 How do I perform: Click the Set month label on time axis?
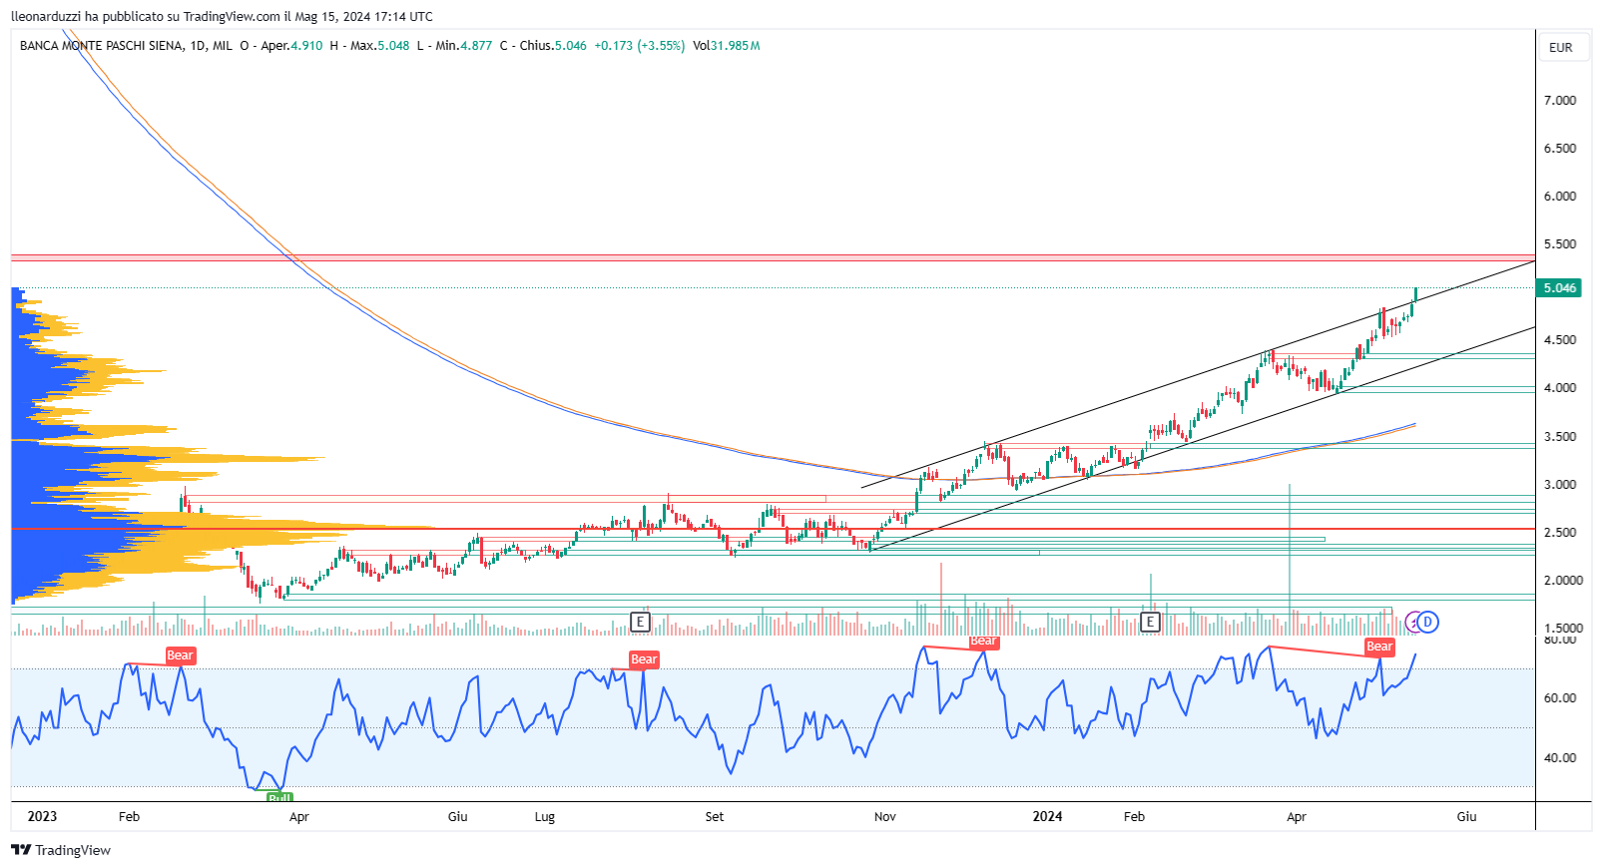tap(715, 816)
